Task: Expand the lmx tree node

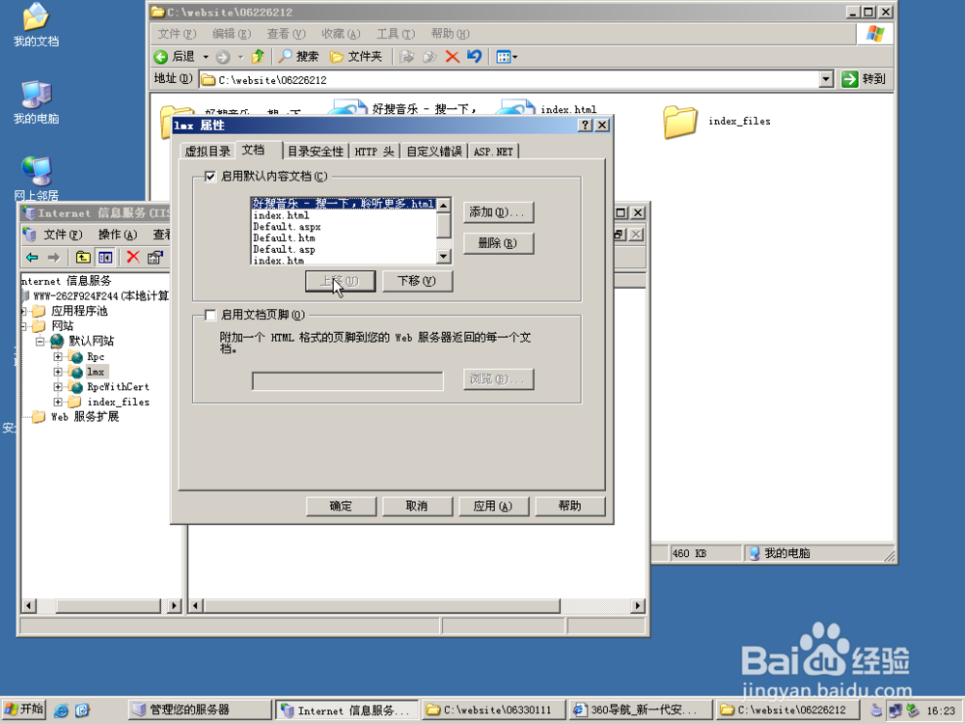Action: [x=58, y=372]
